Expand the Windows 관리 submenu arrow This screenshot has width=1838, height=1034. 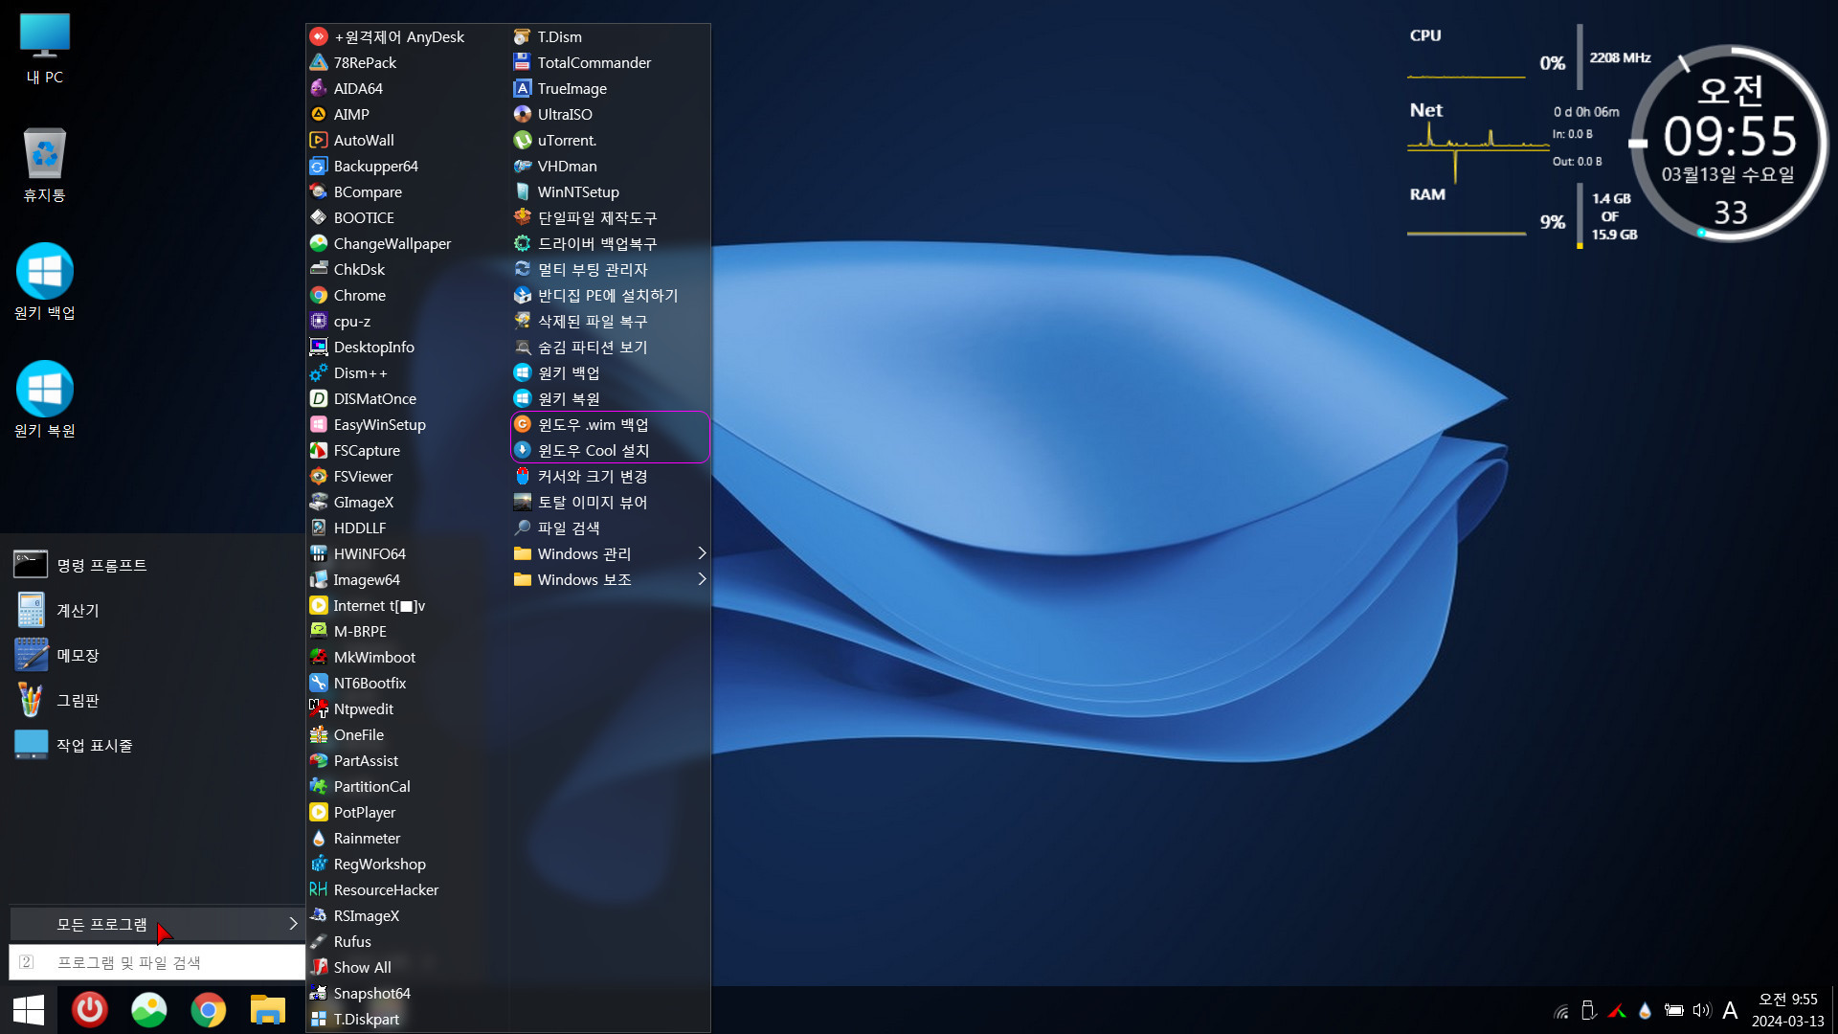[702, 553]
